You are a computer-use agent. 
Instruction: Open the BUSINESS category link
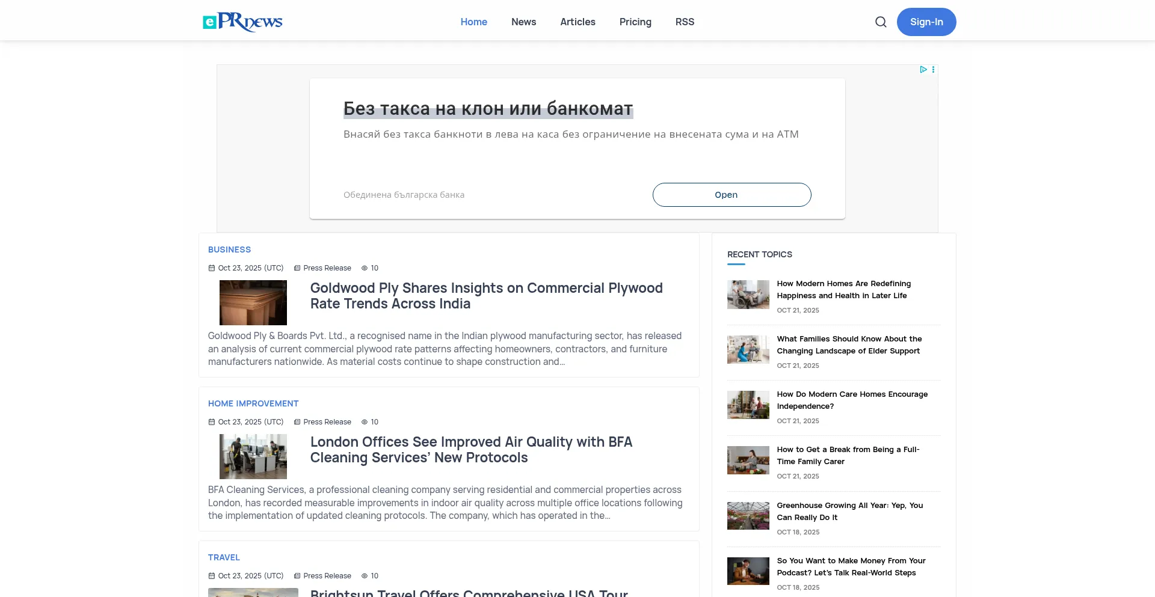(229, 250)
